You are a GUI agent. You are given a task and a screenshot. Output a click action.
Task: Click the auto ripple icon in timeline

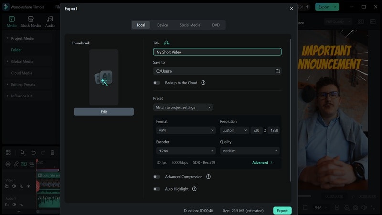coord(24,164)
